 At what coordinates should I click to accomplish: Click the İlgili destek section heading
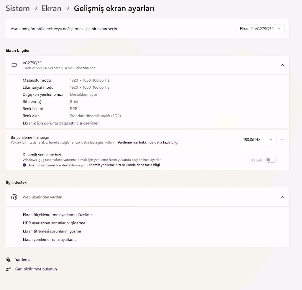[16, 182]
